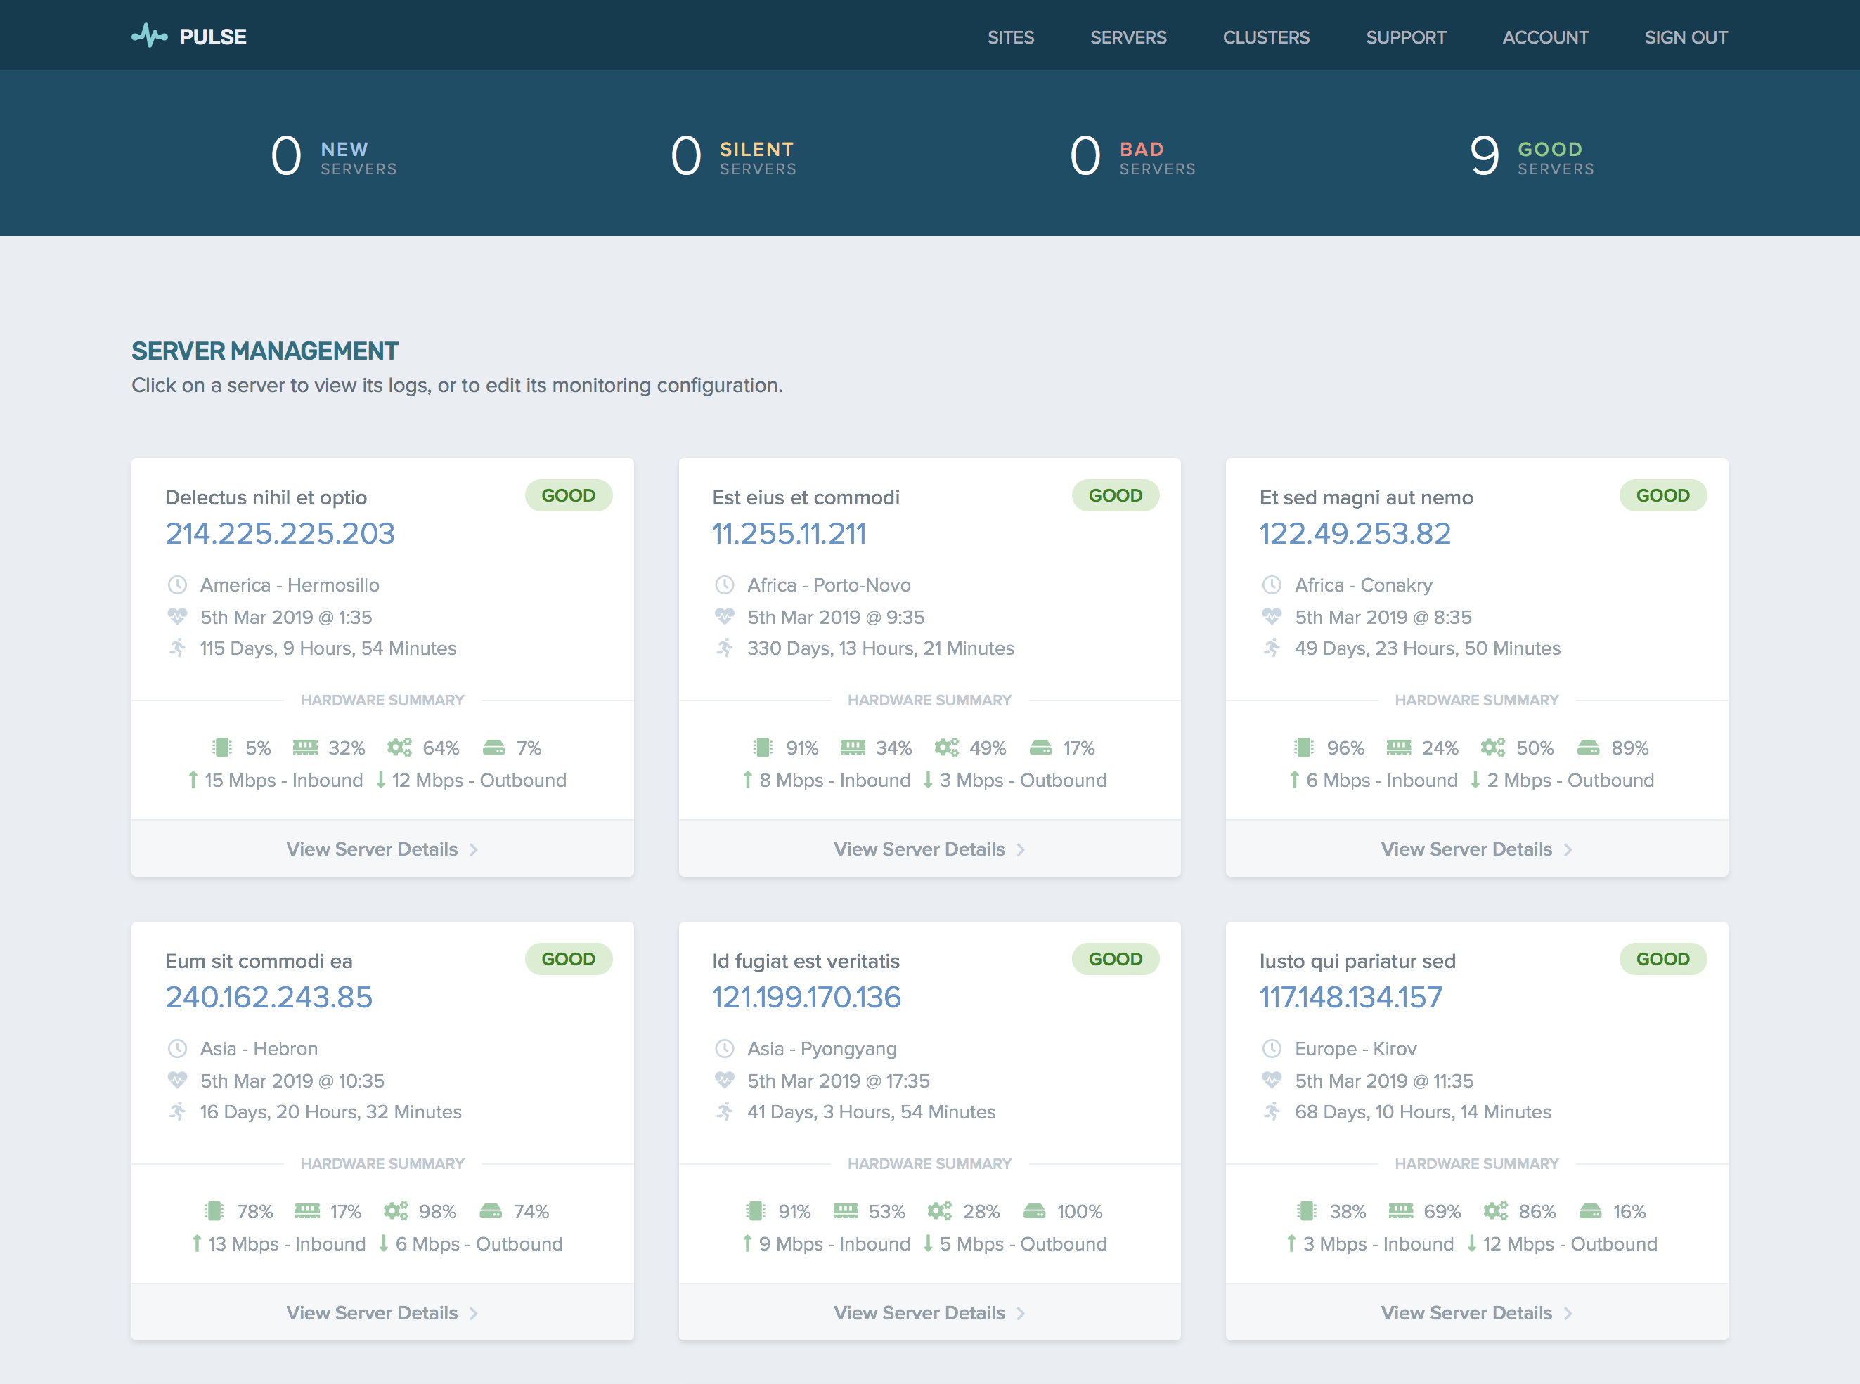This screenshot has height=1384, width=1860.
Task: Click the Pulse heartbeat logo icon
Action: pyautogui.click(x=149, y=36)
